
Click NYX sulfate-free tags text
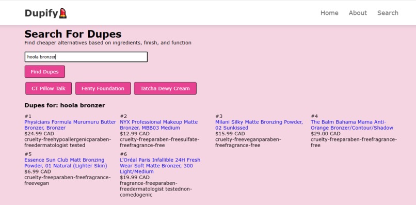coord(159,143)
